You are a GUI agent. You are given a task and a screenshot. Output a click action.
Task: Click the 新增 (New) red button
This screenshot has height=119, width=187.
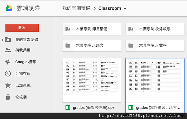click(22, 28)
